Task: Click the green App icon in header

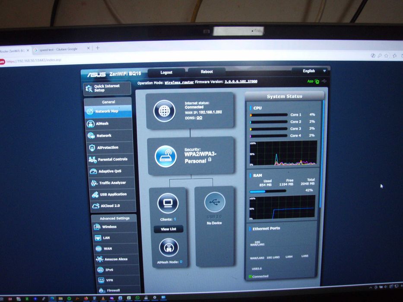Action: point(317,82)
